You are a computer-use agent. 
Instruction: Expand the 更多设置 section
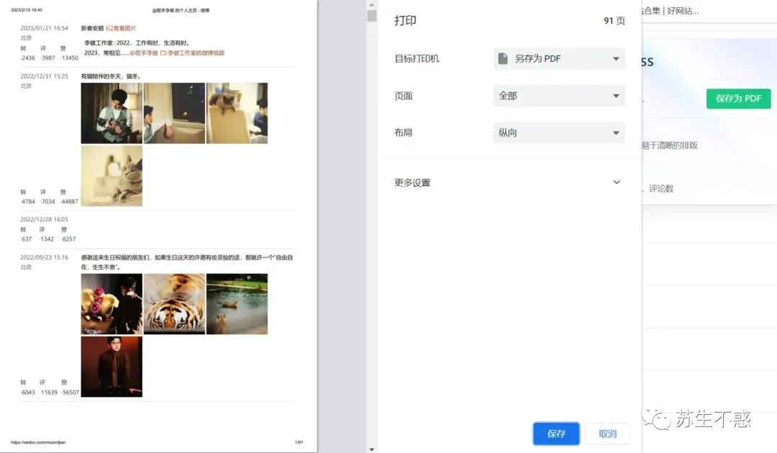507,183
